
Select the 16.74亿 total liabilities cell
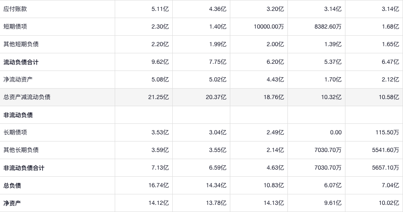(x=158, y=186)
